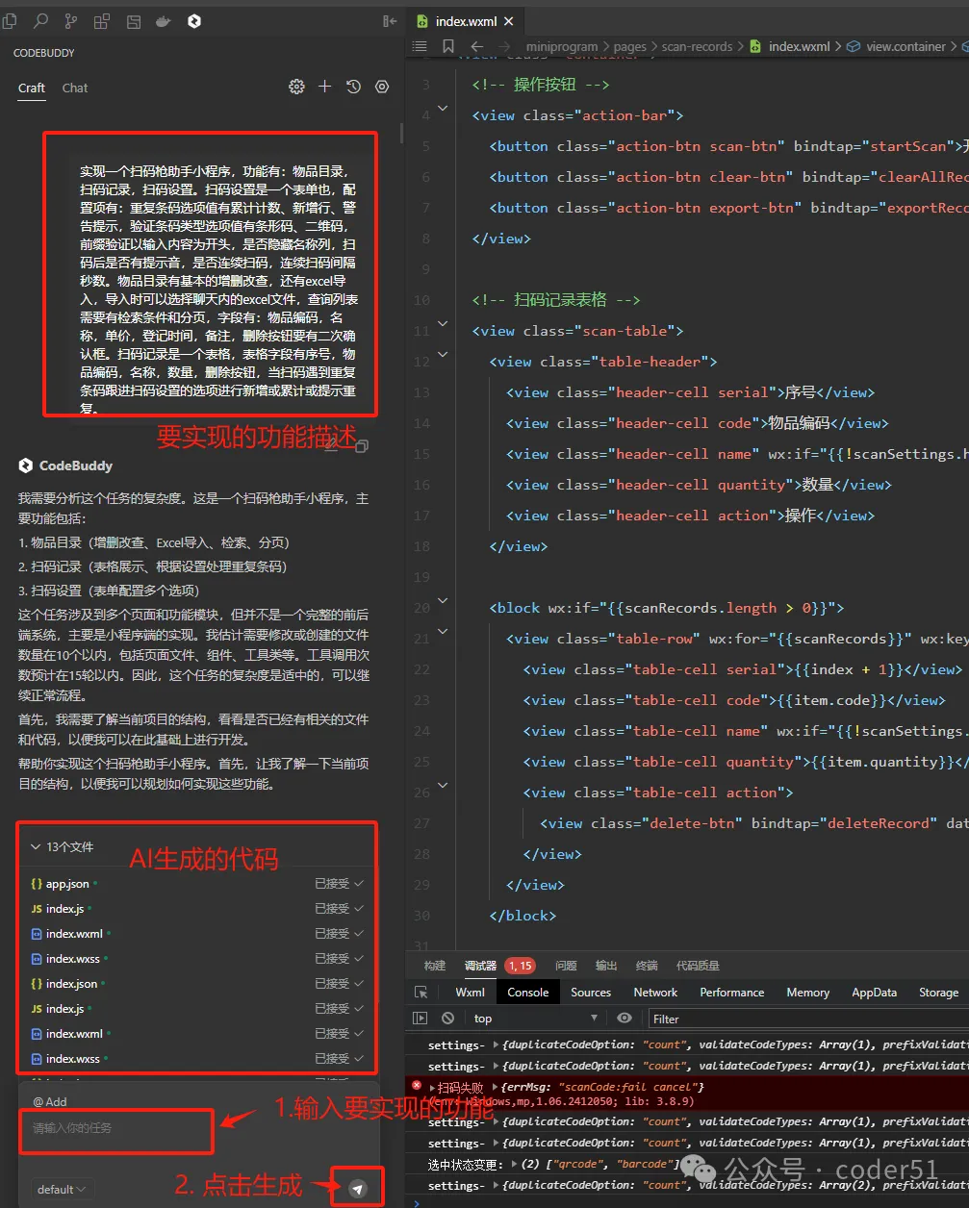969x1208 pixels.
Task: Open index.json in the generated files list
Action: coord(71,984)
